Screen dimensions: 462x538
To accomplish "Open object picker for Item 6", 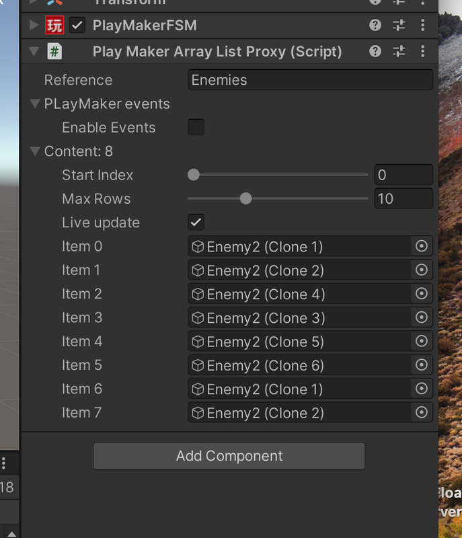I will [x=422, y=389].
